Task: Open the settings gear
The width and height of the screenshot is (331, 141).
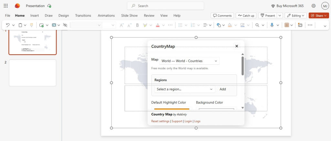Action: tap(314, 6)
